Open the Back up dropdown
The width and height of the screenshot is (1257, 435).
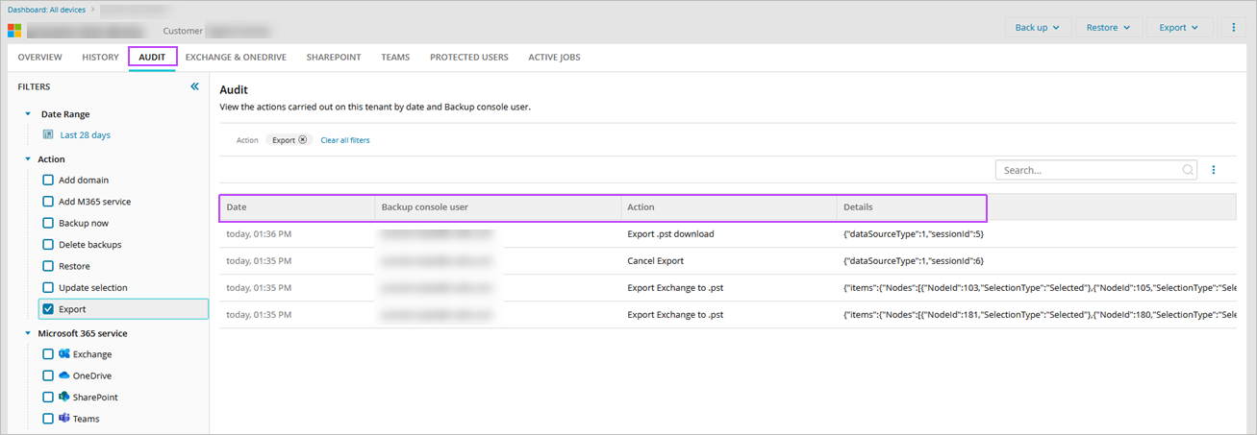click(x=1037, y=28)
